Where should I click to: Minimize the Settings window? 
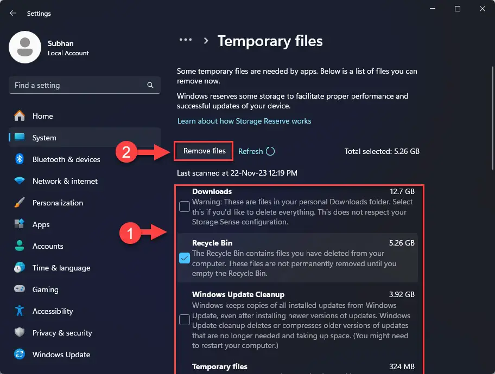[x=433, y=9]
